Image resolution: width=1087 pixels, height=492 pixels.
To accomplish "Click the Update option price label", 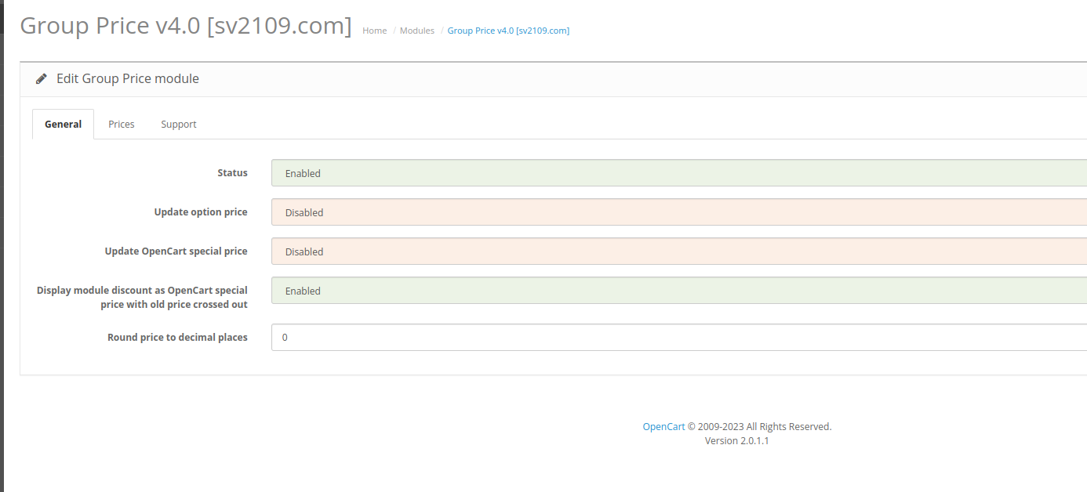I will click(201, 212).
